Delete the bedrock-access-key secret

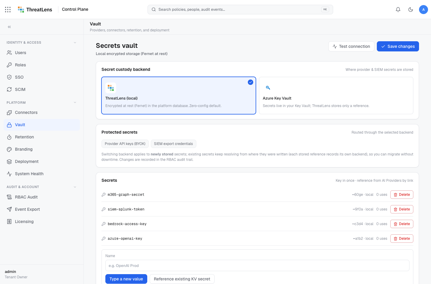tap(402, 224)
